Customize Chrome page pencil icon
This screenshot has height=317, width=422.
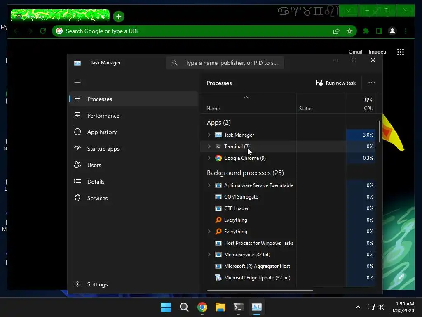pyautogui.click(x=401, y=277)
